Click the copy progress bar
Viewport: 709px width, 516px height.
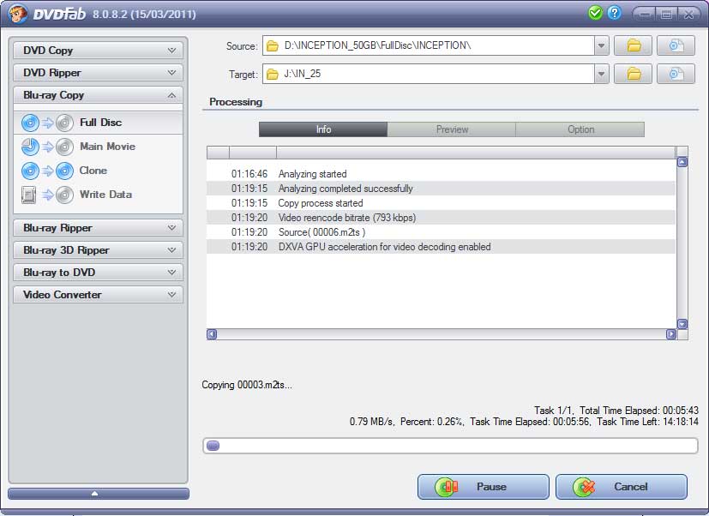click(450, 446)
